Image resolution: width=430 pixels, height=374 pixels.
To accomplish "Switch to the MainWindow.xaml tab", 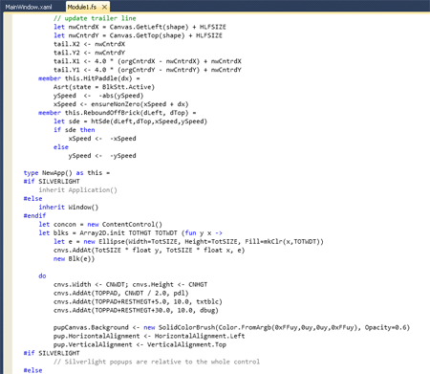I will pyautogui.click(x=29, y=7).
